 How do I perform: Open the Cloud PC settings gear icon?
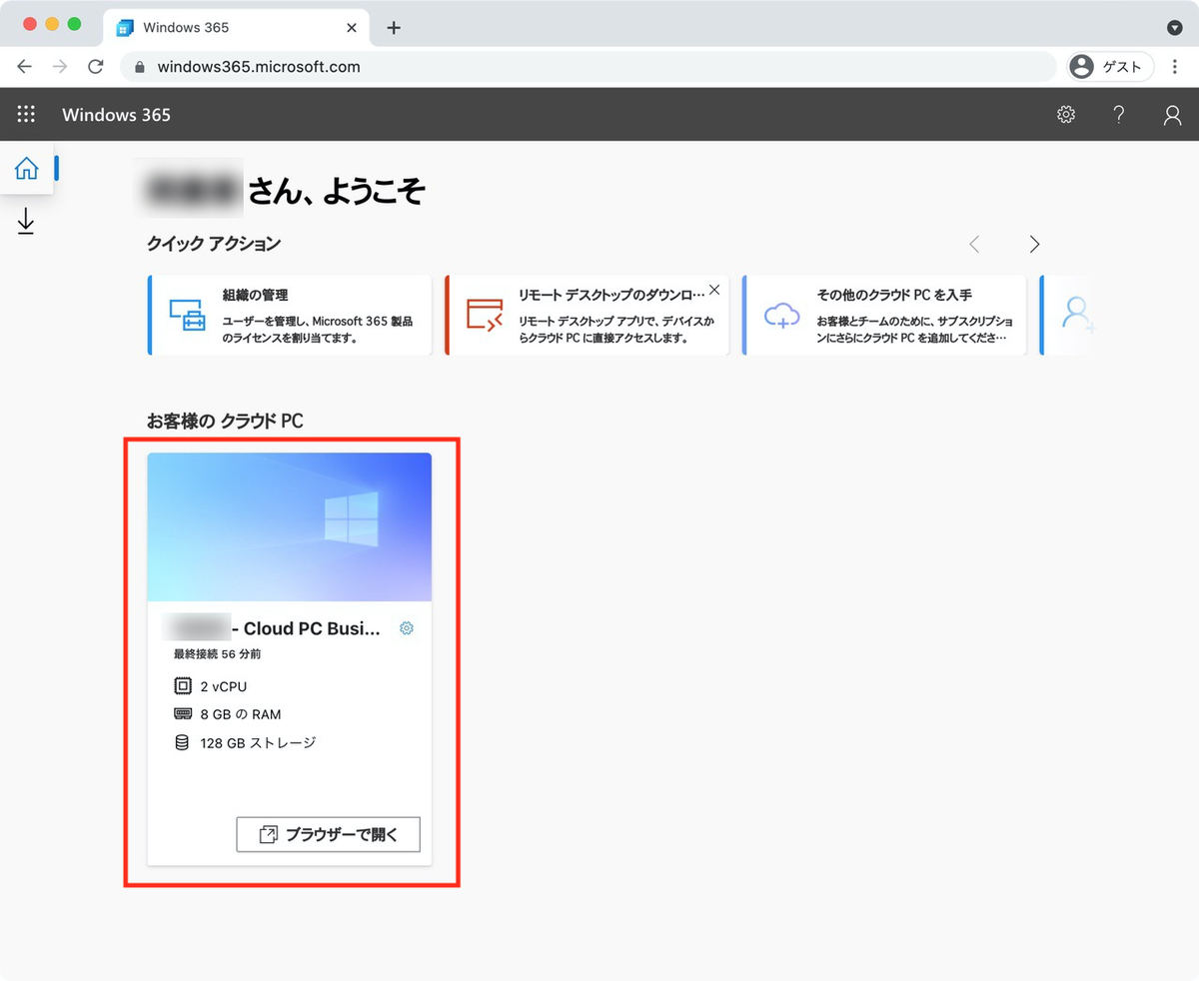(x=407, y=628)
